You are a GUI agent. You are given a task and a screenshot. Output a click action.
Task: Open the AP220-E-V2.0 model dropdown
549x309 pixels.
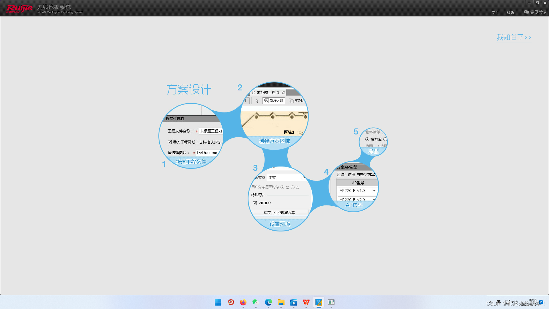(374, 199)
